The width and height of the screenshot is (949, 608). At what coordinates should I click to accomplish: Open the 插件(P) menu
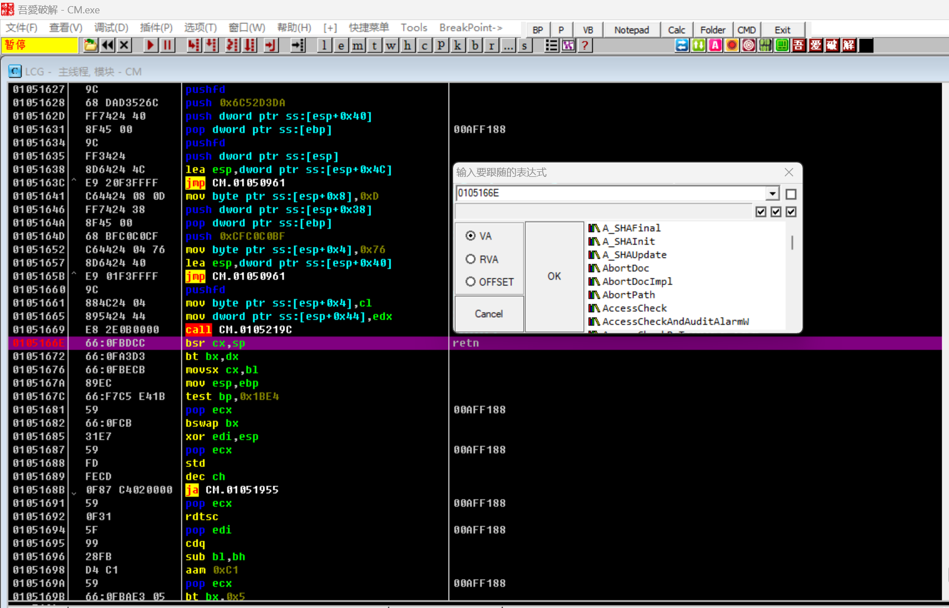[156, 28]
